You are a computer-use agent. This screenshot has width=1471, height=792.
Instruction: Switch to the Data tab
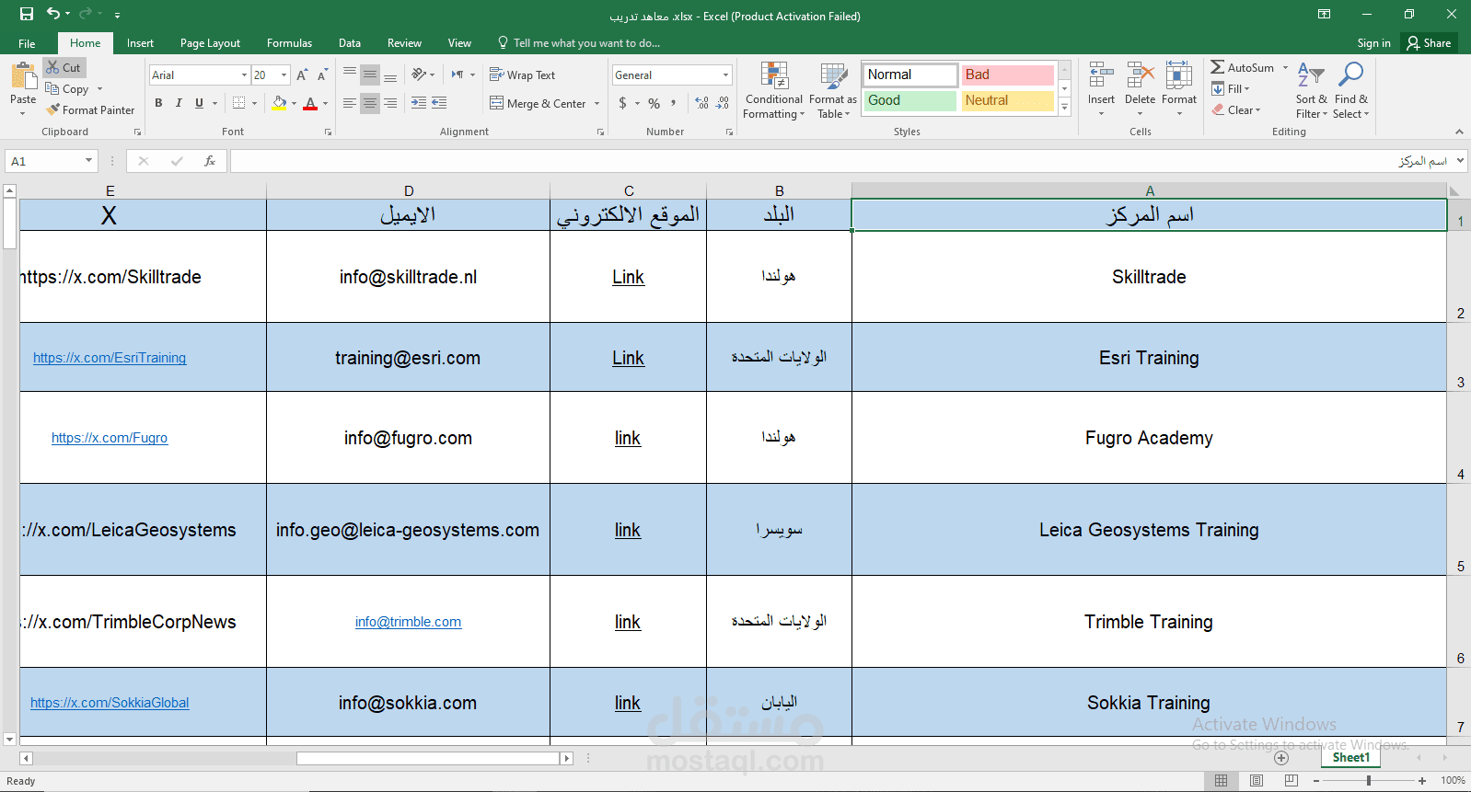[350, 43]
